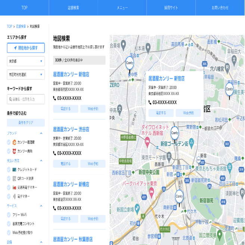Click the 交通系電子マネー IC card icon
This screenshot has height=245, width=245.
click(x=14, y=187)
